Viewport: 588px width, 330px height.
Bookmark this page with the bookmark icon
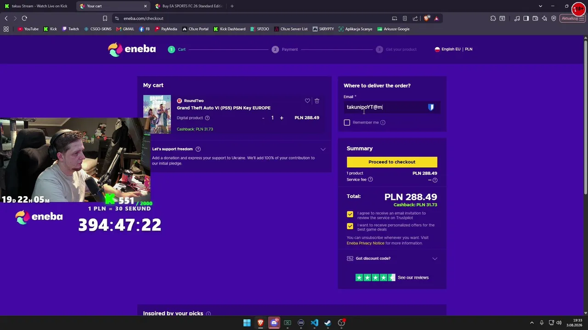pos(105,18)
